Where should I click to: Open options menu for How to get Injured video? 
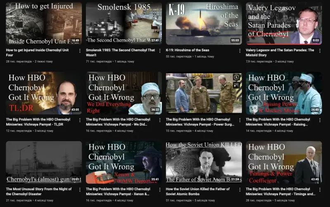pyautogui.click(x=80, y=51)
